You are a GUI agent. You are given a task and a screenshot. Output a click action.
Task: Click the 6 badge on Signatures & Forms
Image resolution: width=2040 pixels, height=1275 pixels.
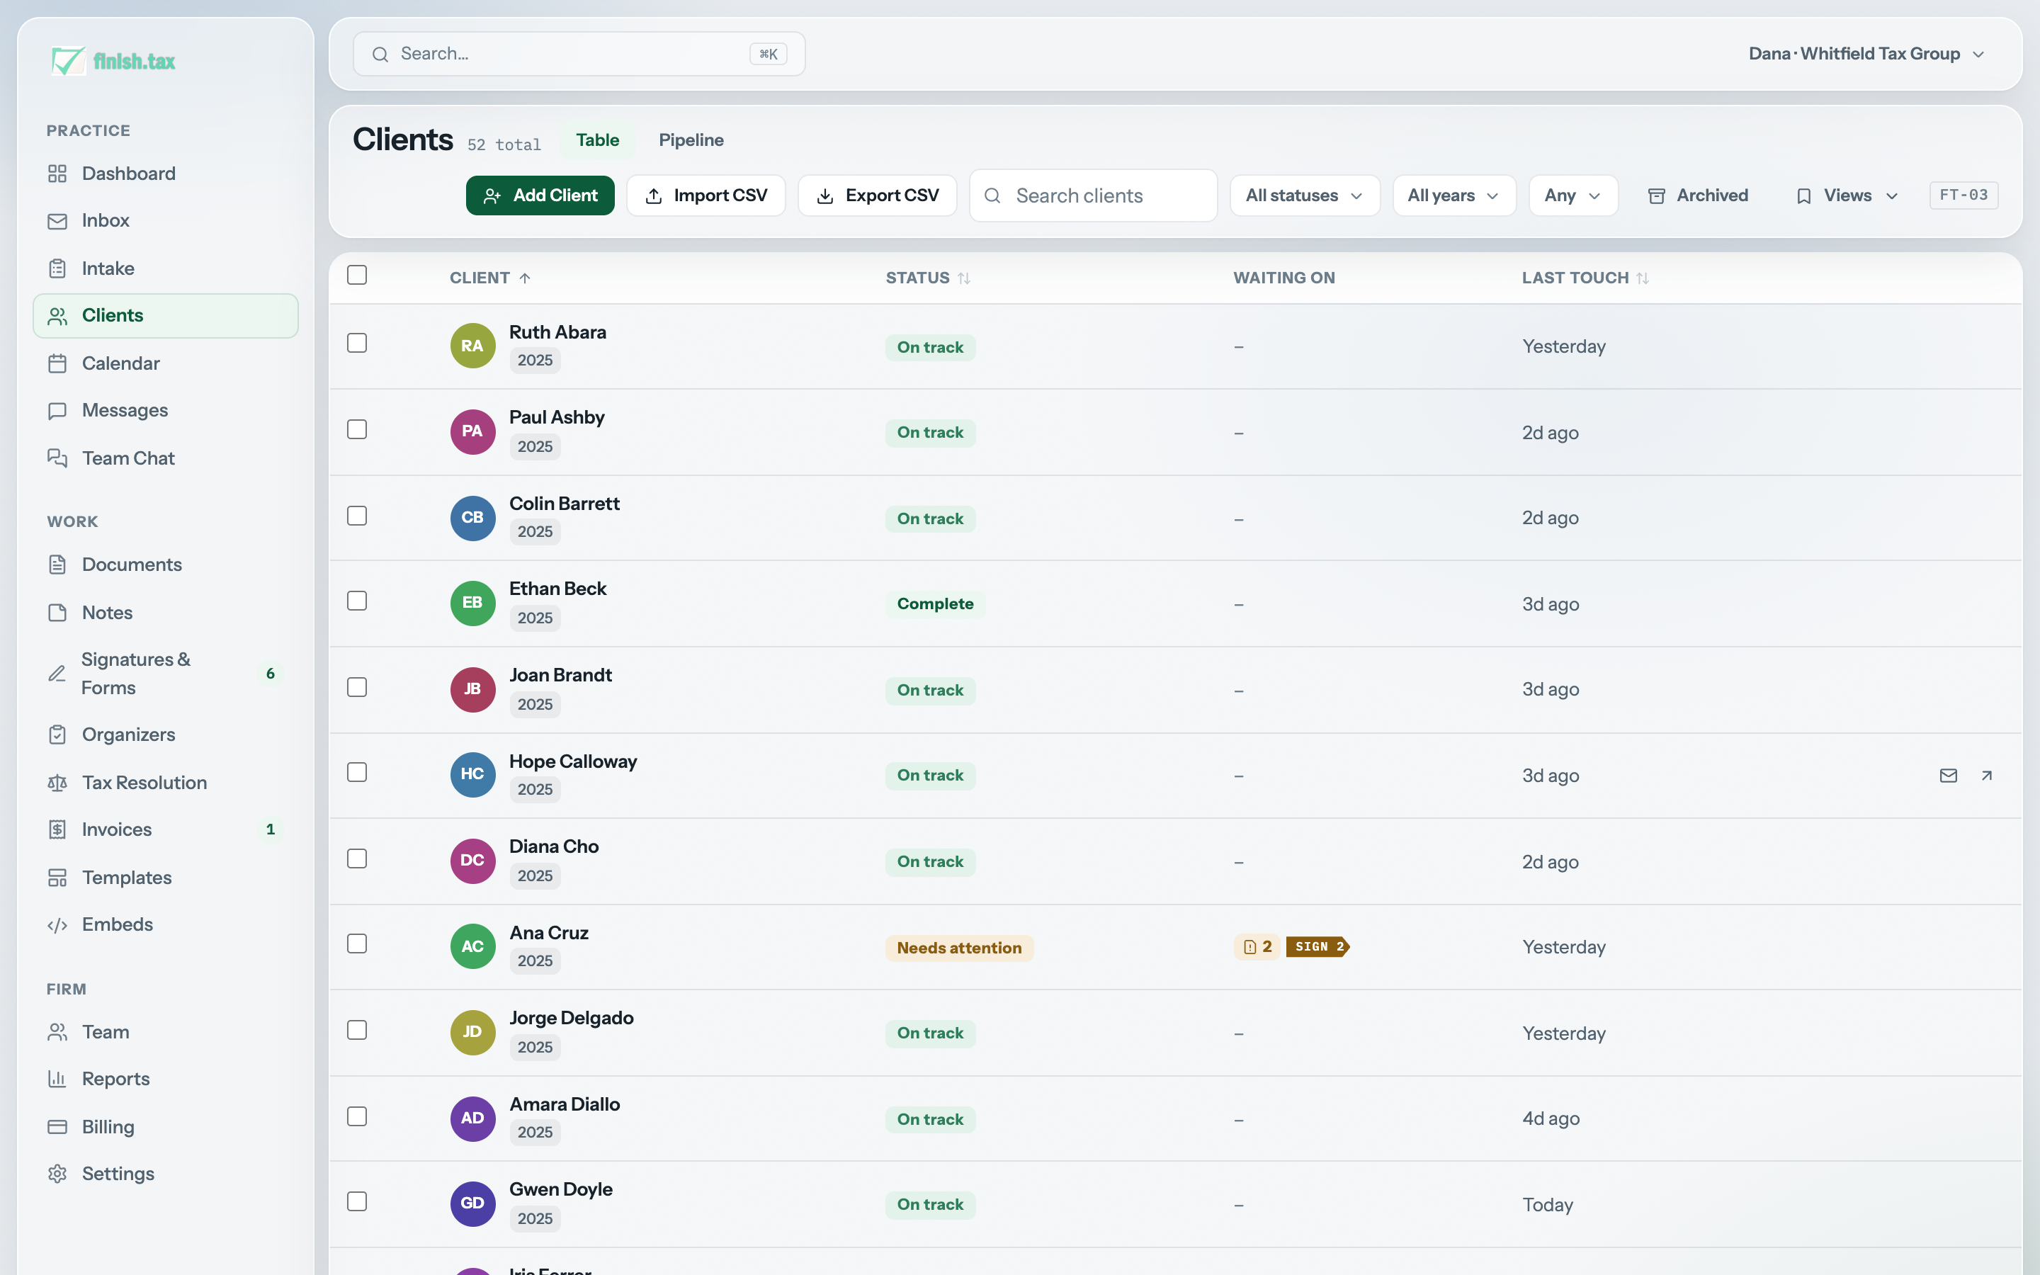coord(271,674)
